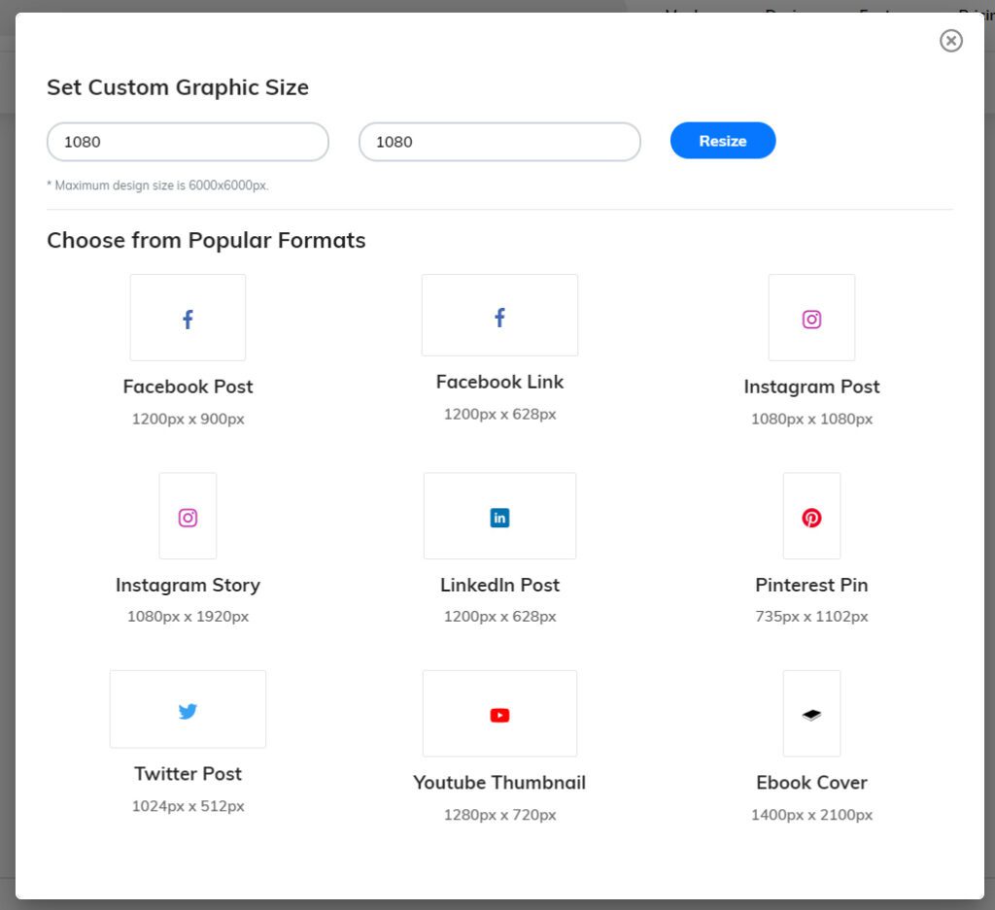Pick the Pinterest Pin format icon
This screenshot has width=995, height=910.
(x=811, y=518)
